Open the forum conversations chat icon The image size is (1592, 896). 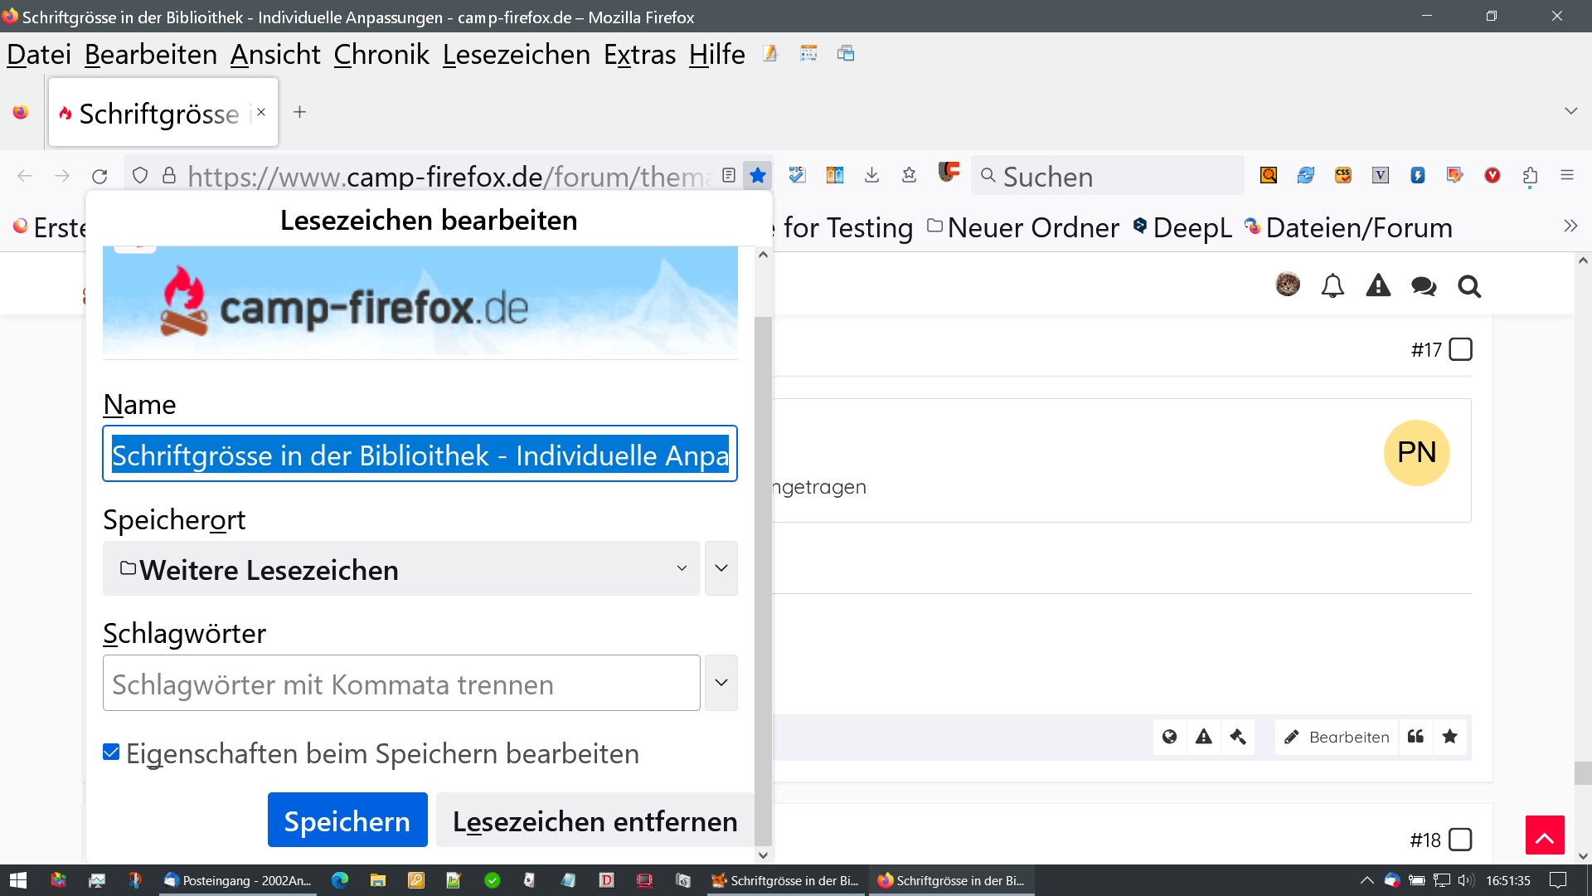[x=1424, y=286]
